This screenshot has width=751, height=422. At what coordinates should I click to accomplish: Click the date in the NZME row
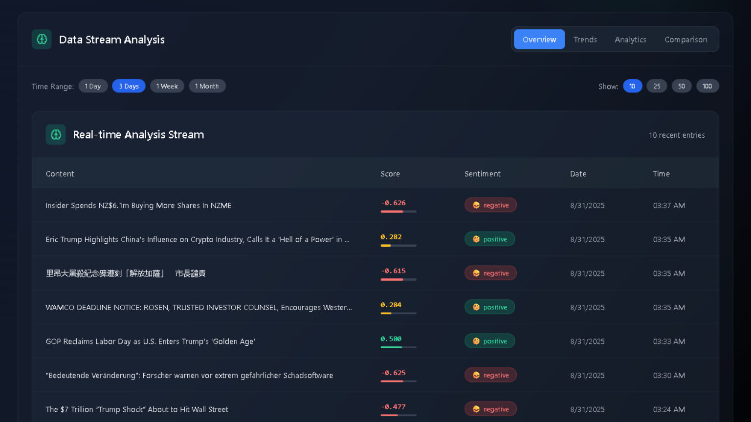pos(587,206)
